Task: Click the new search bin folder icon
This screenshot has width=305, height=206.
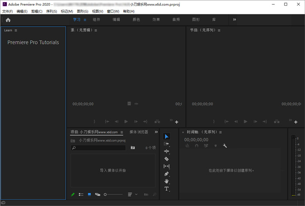Action: 132,148
